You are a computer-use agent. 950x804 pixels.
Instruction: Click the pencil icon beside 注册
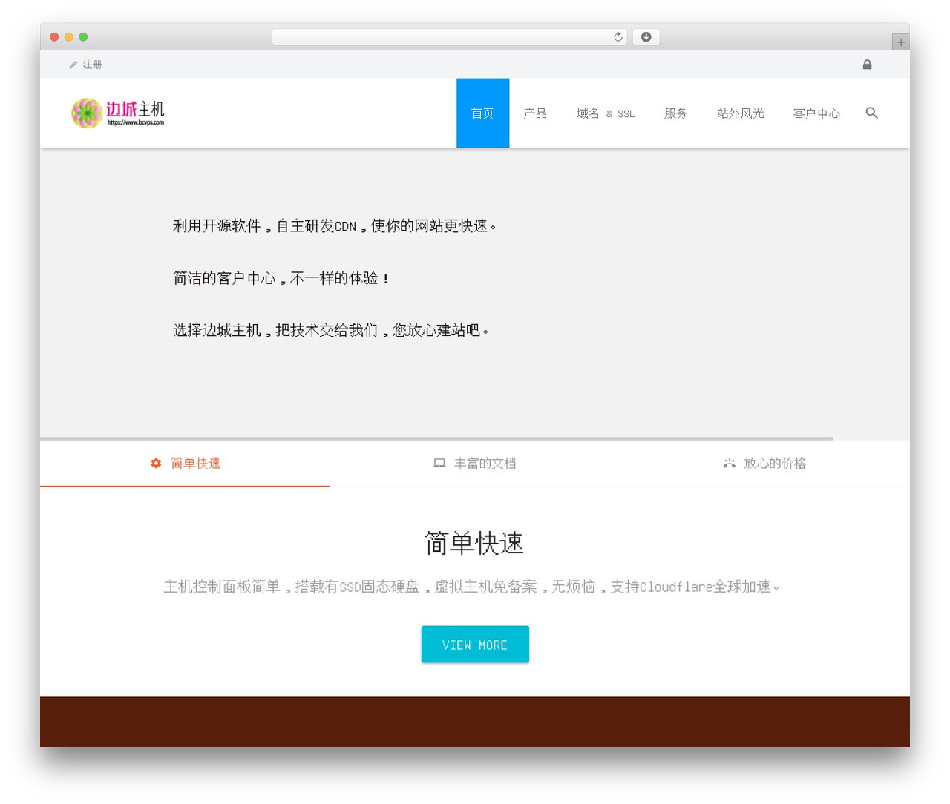click(73, 65)
